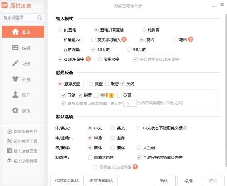This screenshot has height=186, width=227.
Task: Enable 英语 lookup option in 联想反查
Action: 119,95
